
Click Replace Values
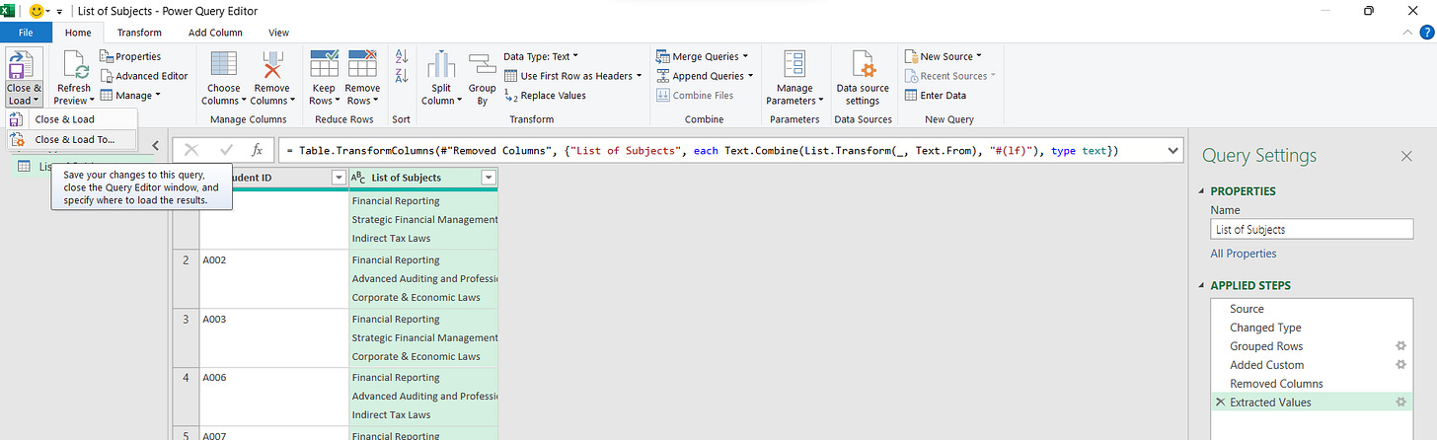(x=545, y=96)
